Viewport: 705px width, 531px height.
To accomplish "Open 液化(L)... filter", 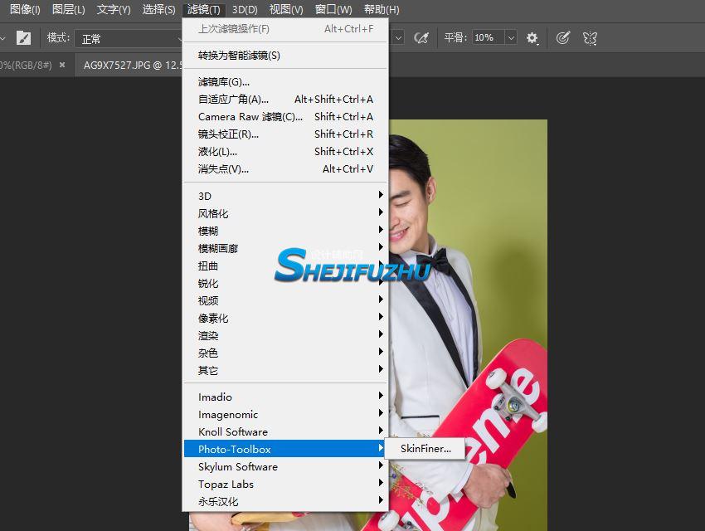I will pos(285,152).
